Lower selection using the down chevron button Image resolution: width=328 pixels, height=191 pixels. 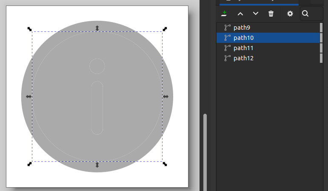coord(256,14)
